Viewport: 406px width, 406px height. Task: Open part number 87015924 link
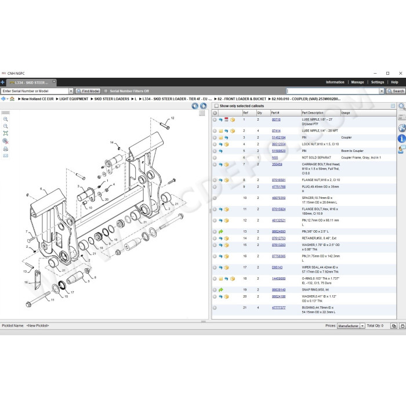click(278, 209)
